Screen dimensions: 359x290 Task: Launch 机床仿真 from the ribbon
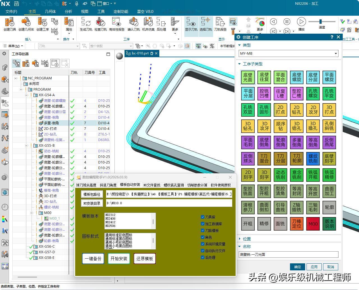[148, 24]
